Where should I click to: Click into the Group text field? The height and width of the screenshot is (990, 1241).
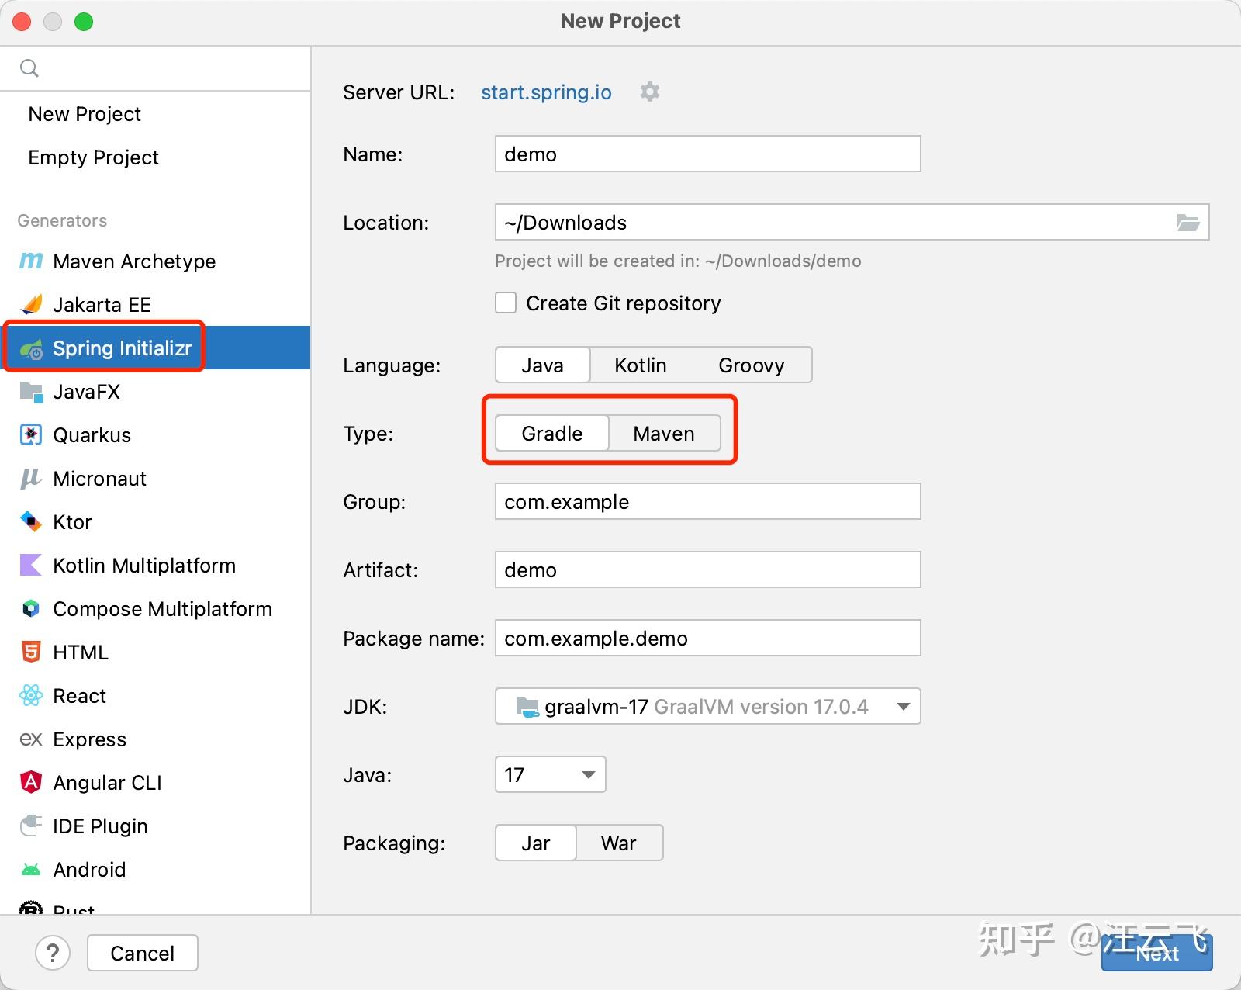pos(707,501)
